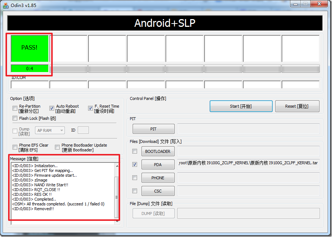Click the 'zImage' log line
Screen dimensions: 332x237
tap(29, 180)
